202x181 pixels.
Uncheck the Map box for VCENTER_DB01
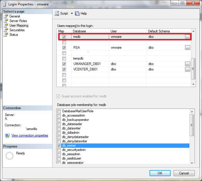[64, 69]
